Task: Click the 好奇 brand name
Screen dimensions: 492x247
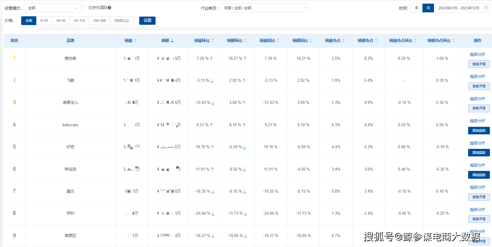Action: coord(71,147)
